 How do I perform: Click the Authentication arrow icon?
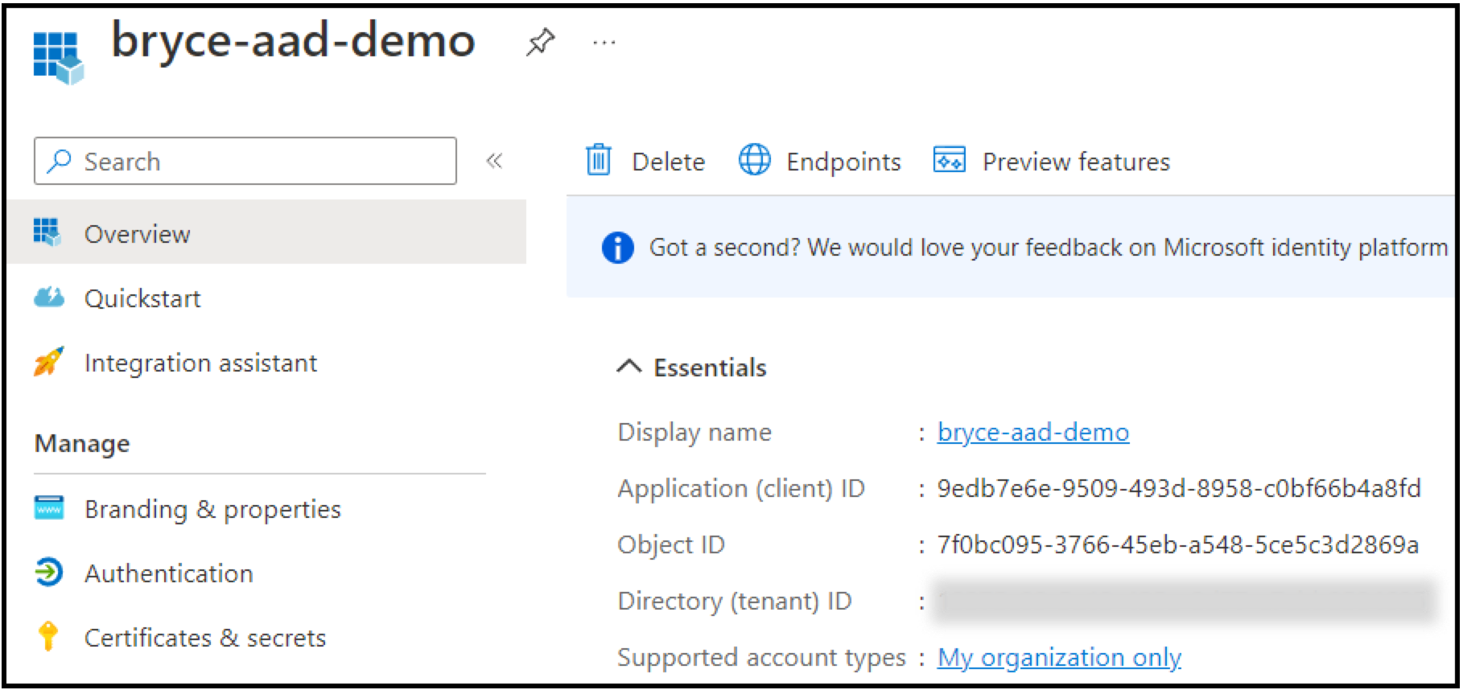pyautogui.click(x=48, y=573)
